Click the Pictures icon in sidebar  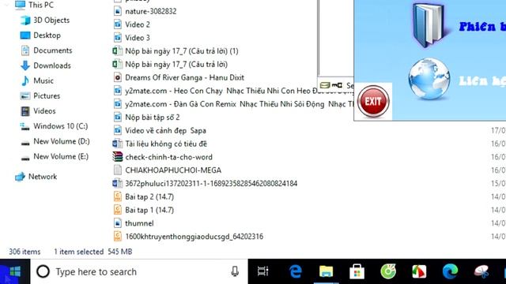[x=25, y=96]
